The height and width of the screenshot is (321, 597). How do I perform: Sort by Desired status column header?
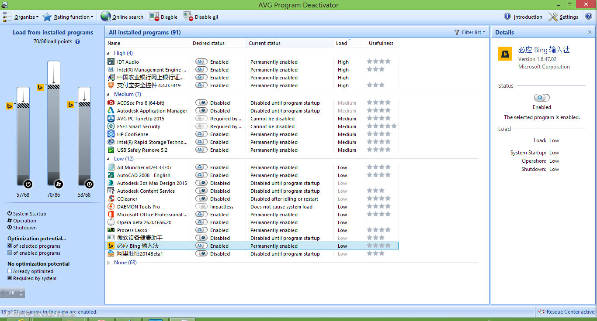tap(218, 43)
